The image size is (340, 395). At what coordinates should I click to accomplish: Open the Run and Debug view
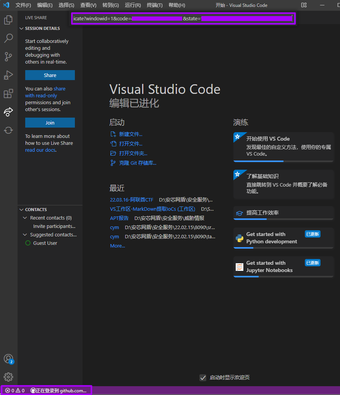click(8, 75)
